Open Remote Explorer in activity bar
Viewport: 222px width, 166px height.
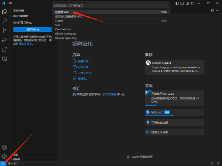tap(4, 59)
